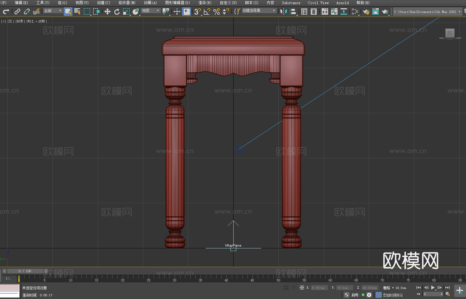Toggle Key Mode button
This screenshot has height=299, width=466.
pyautogui.click(x=419, y=294)
